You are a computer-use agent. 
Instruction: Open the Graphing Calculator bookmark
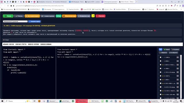click(x=73, y=9)
